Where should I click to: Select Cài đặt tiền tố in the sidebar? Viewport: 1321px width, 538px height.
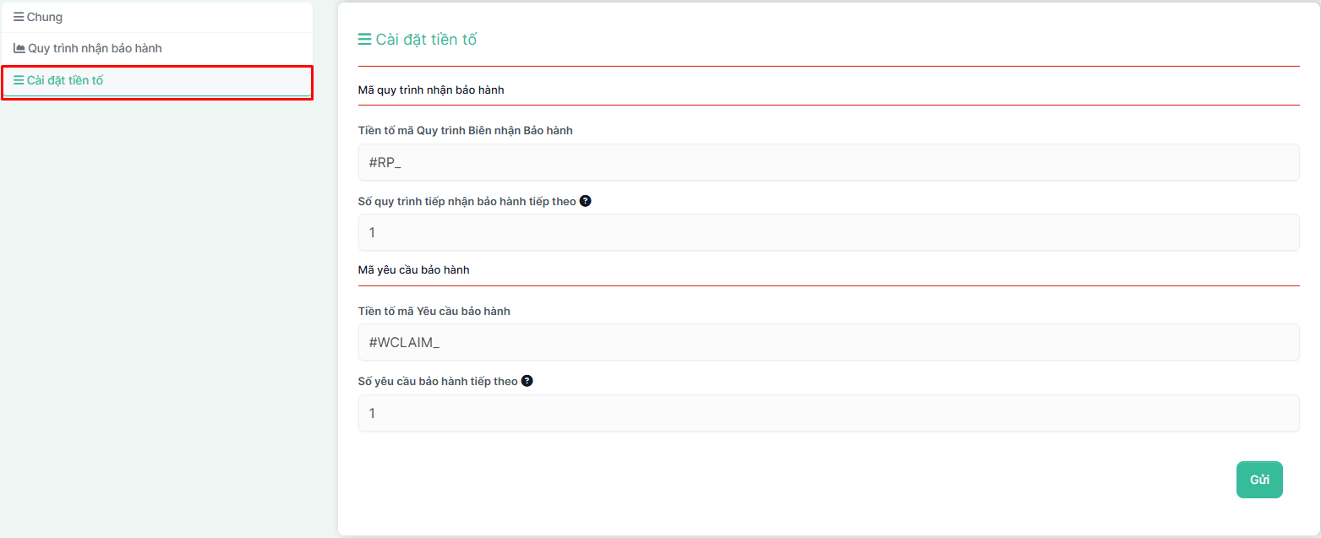point(65,80)
